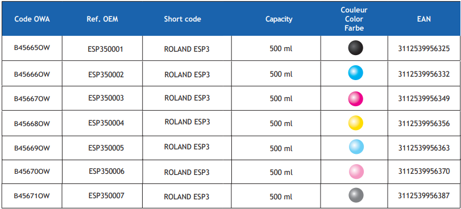Click the yellow color ball icon
The image size is (461, 209).
pos(355,123)
